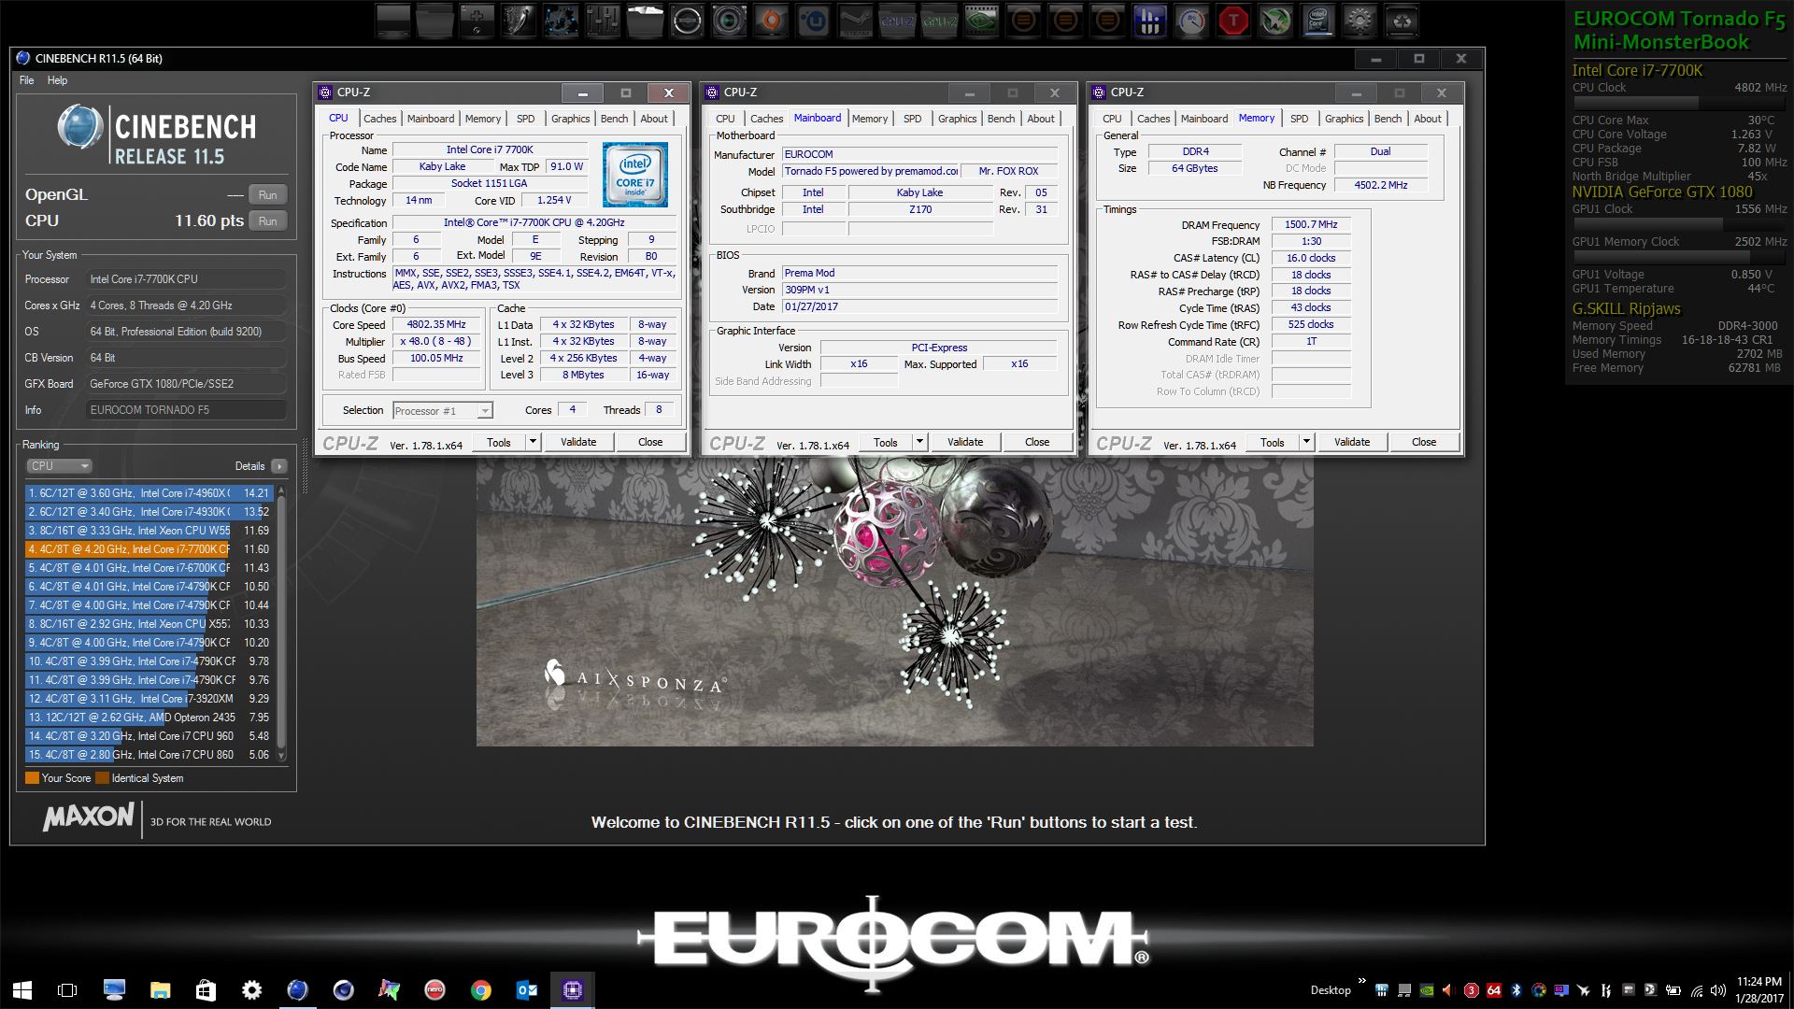Viewport: 1794px width, 1009px height.
Task: Open the volume speaker tray icon
Action: coord(1717,990)
